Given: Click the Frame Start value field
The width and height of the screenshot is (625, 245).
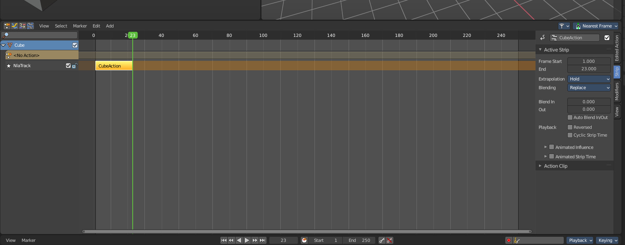Looking at the screenshot, I should pyautogui.click(x=589, y=61).
